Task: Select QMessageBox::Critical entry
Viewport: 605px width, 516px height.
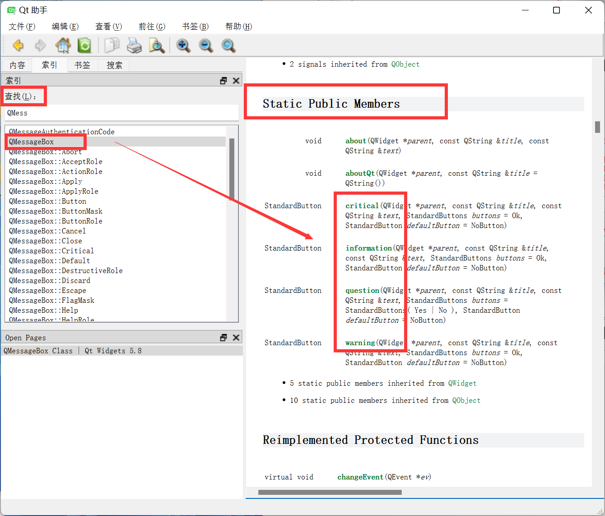Action: point(51,251)
